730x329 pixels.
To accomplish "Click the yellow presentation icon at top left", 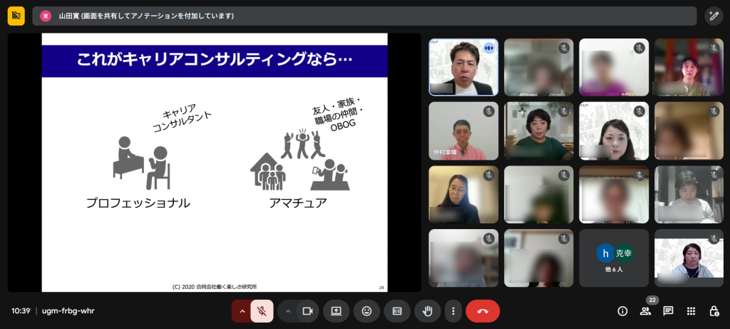I will coord(16,16).
